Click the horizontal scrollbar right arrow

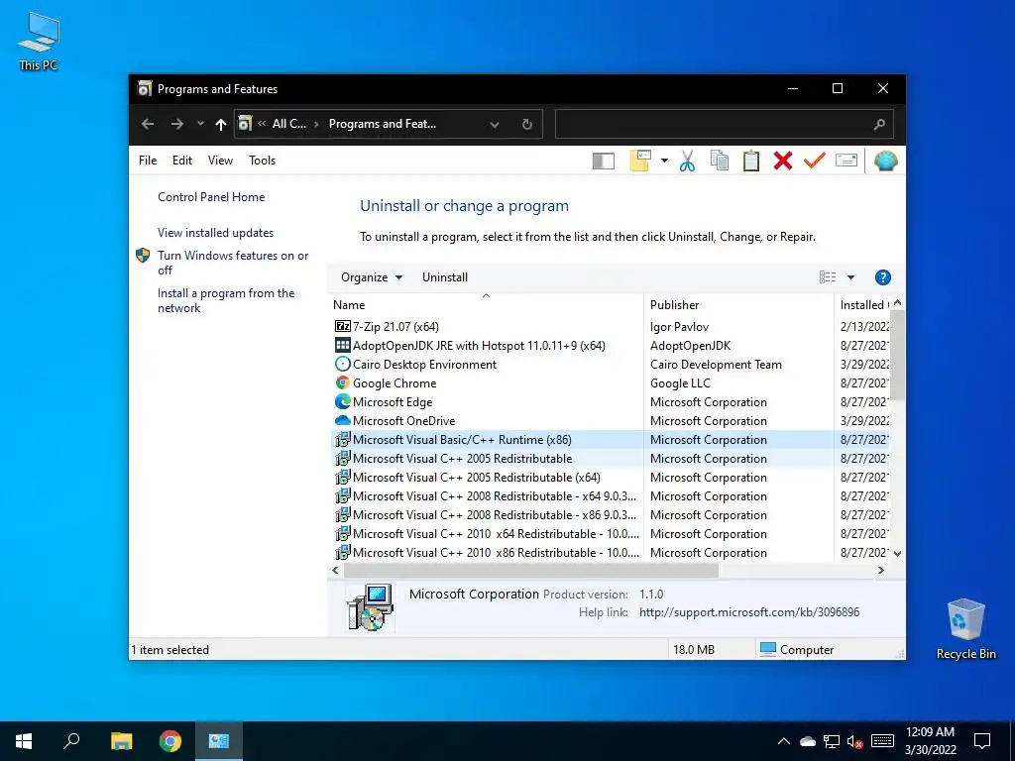click(880, 571)
